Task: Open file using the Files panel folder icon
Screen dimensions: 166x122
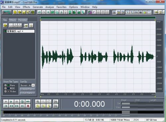Action: point(5,26)
